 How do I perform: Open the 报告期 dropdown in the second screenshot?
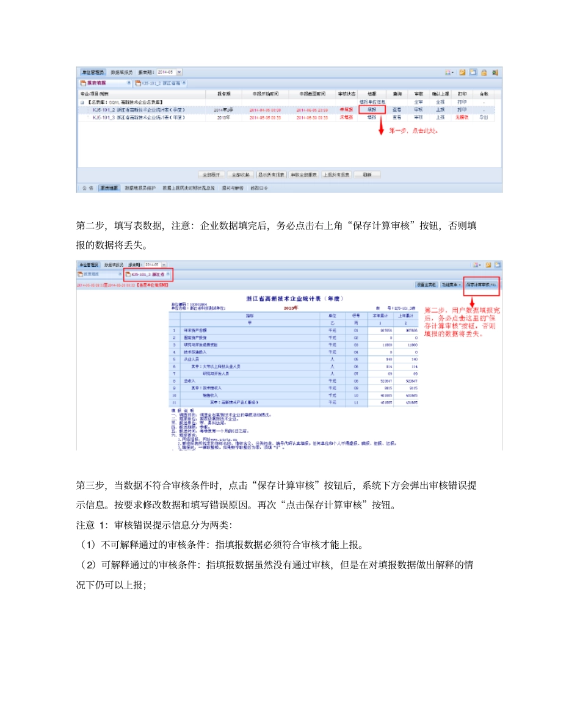click(164, 265)
